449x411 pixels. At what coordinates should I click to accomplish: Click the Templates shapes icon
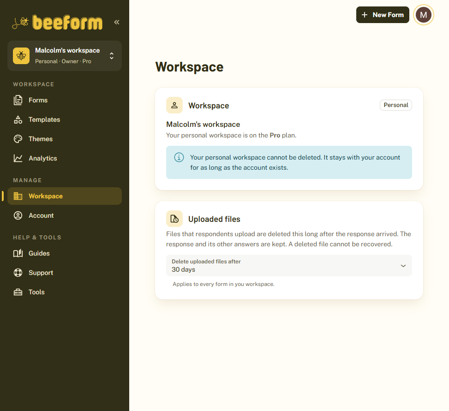tap(18, 119)
